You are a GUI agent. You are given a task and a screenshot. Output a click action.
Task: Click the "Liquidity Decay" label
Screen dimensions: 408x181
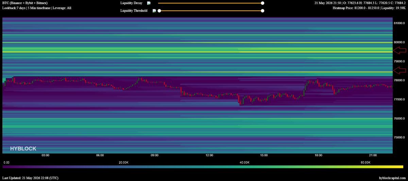pyautogui.click(x=131, y=3)
